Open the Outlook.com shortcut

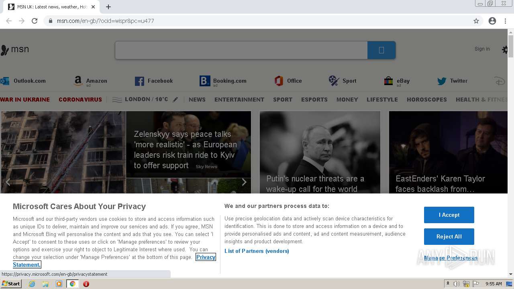[x=23, y=81]
